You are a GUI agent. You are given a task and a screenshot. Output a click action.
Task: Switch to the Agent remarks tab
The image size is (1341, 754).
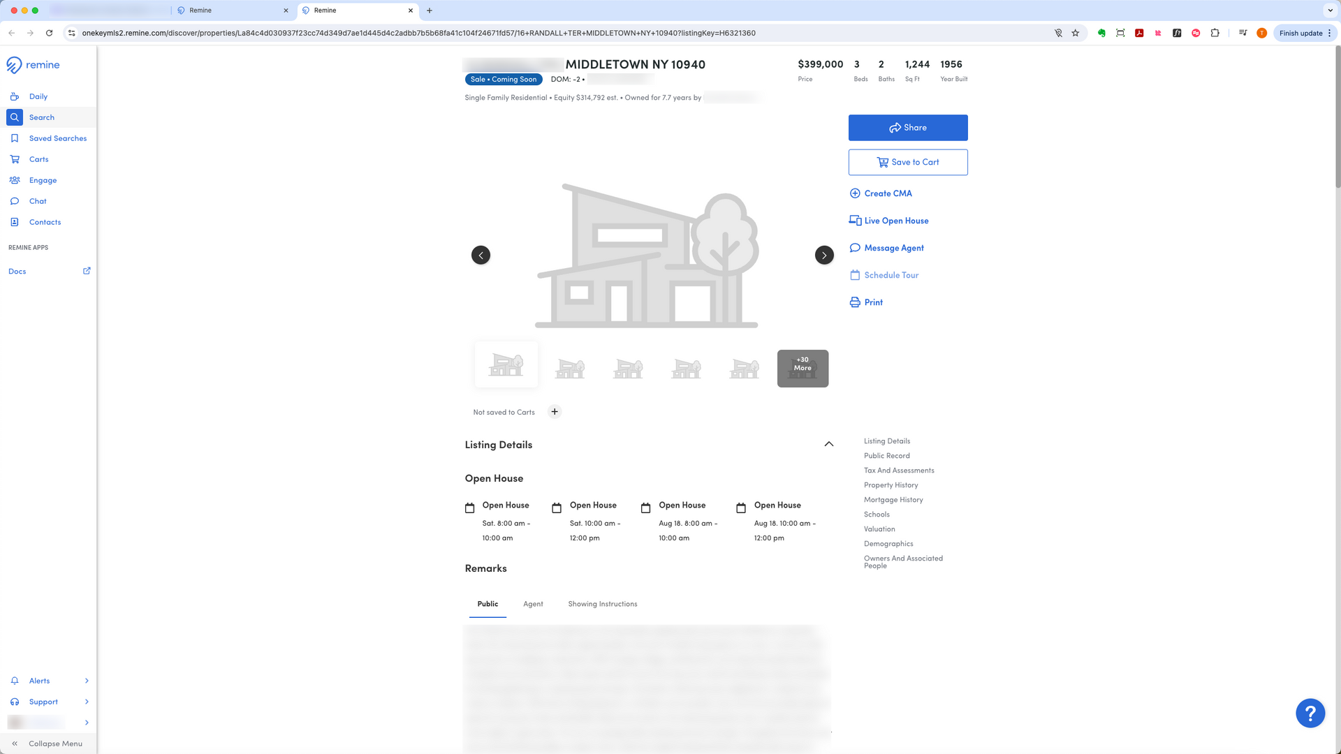(533, 604)
